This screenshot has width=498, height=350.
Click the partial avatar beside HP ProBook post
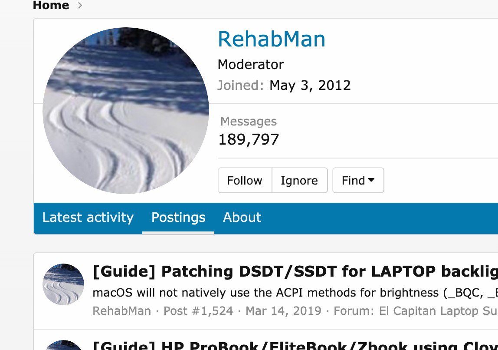(63, 345)
